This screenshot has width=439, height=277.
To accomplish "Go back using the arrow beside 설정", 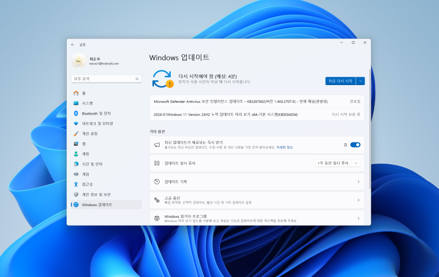I will (x=73, y=45).
